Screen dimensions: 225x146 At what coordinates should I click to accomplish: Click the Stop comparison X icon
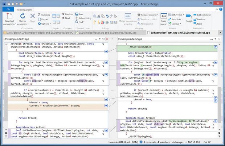tap(33, 16)
